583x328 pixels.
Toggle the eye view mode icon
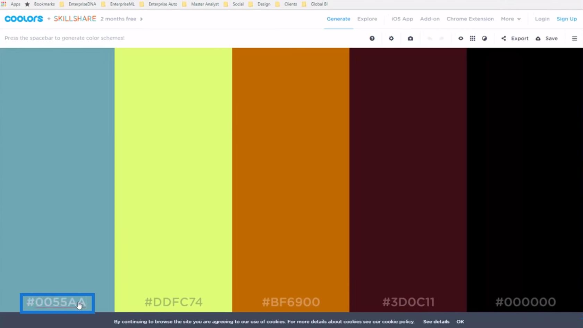(x=461, y=38)
